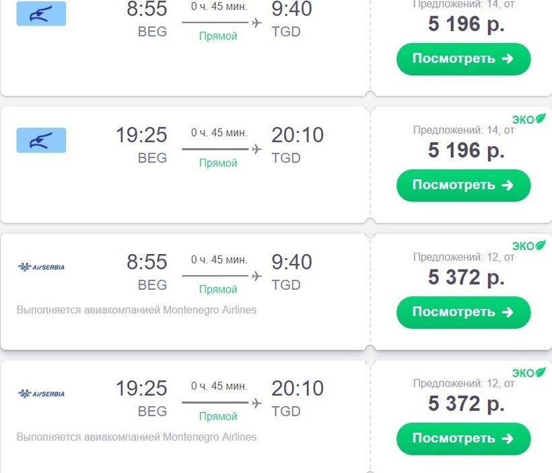
Task: Open offers via Посмотреть on the AirSerbia 8:55 flight
Action: pos(463,312)
